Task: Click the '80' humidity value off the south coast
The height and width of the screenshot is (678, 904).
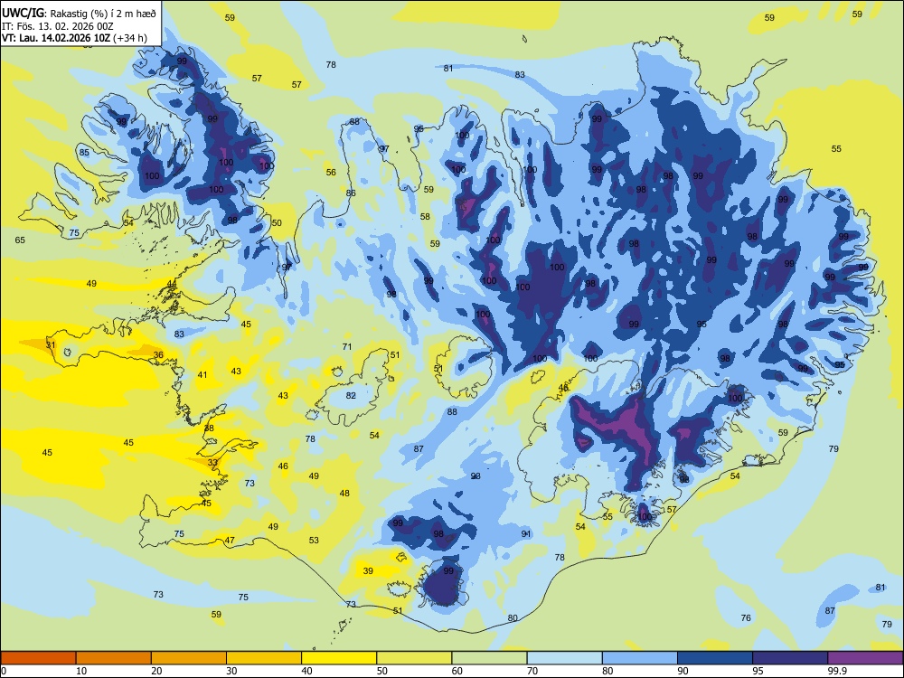Action: [x=513, y=617]
